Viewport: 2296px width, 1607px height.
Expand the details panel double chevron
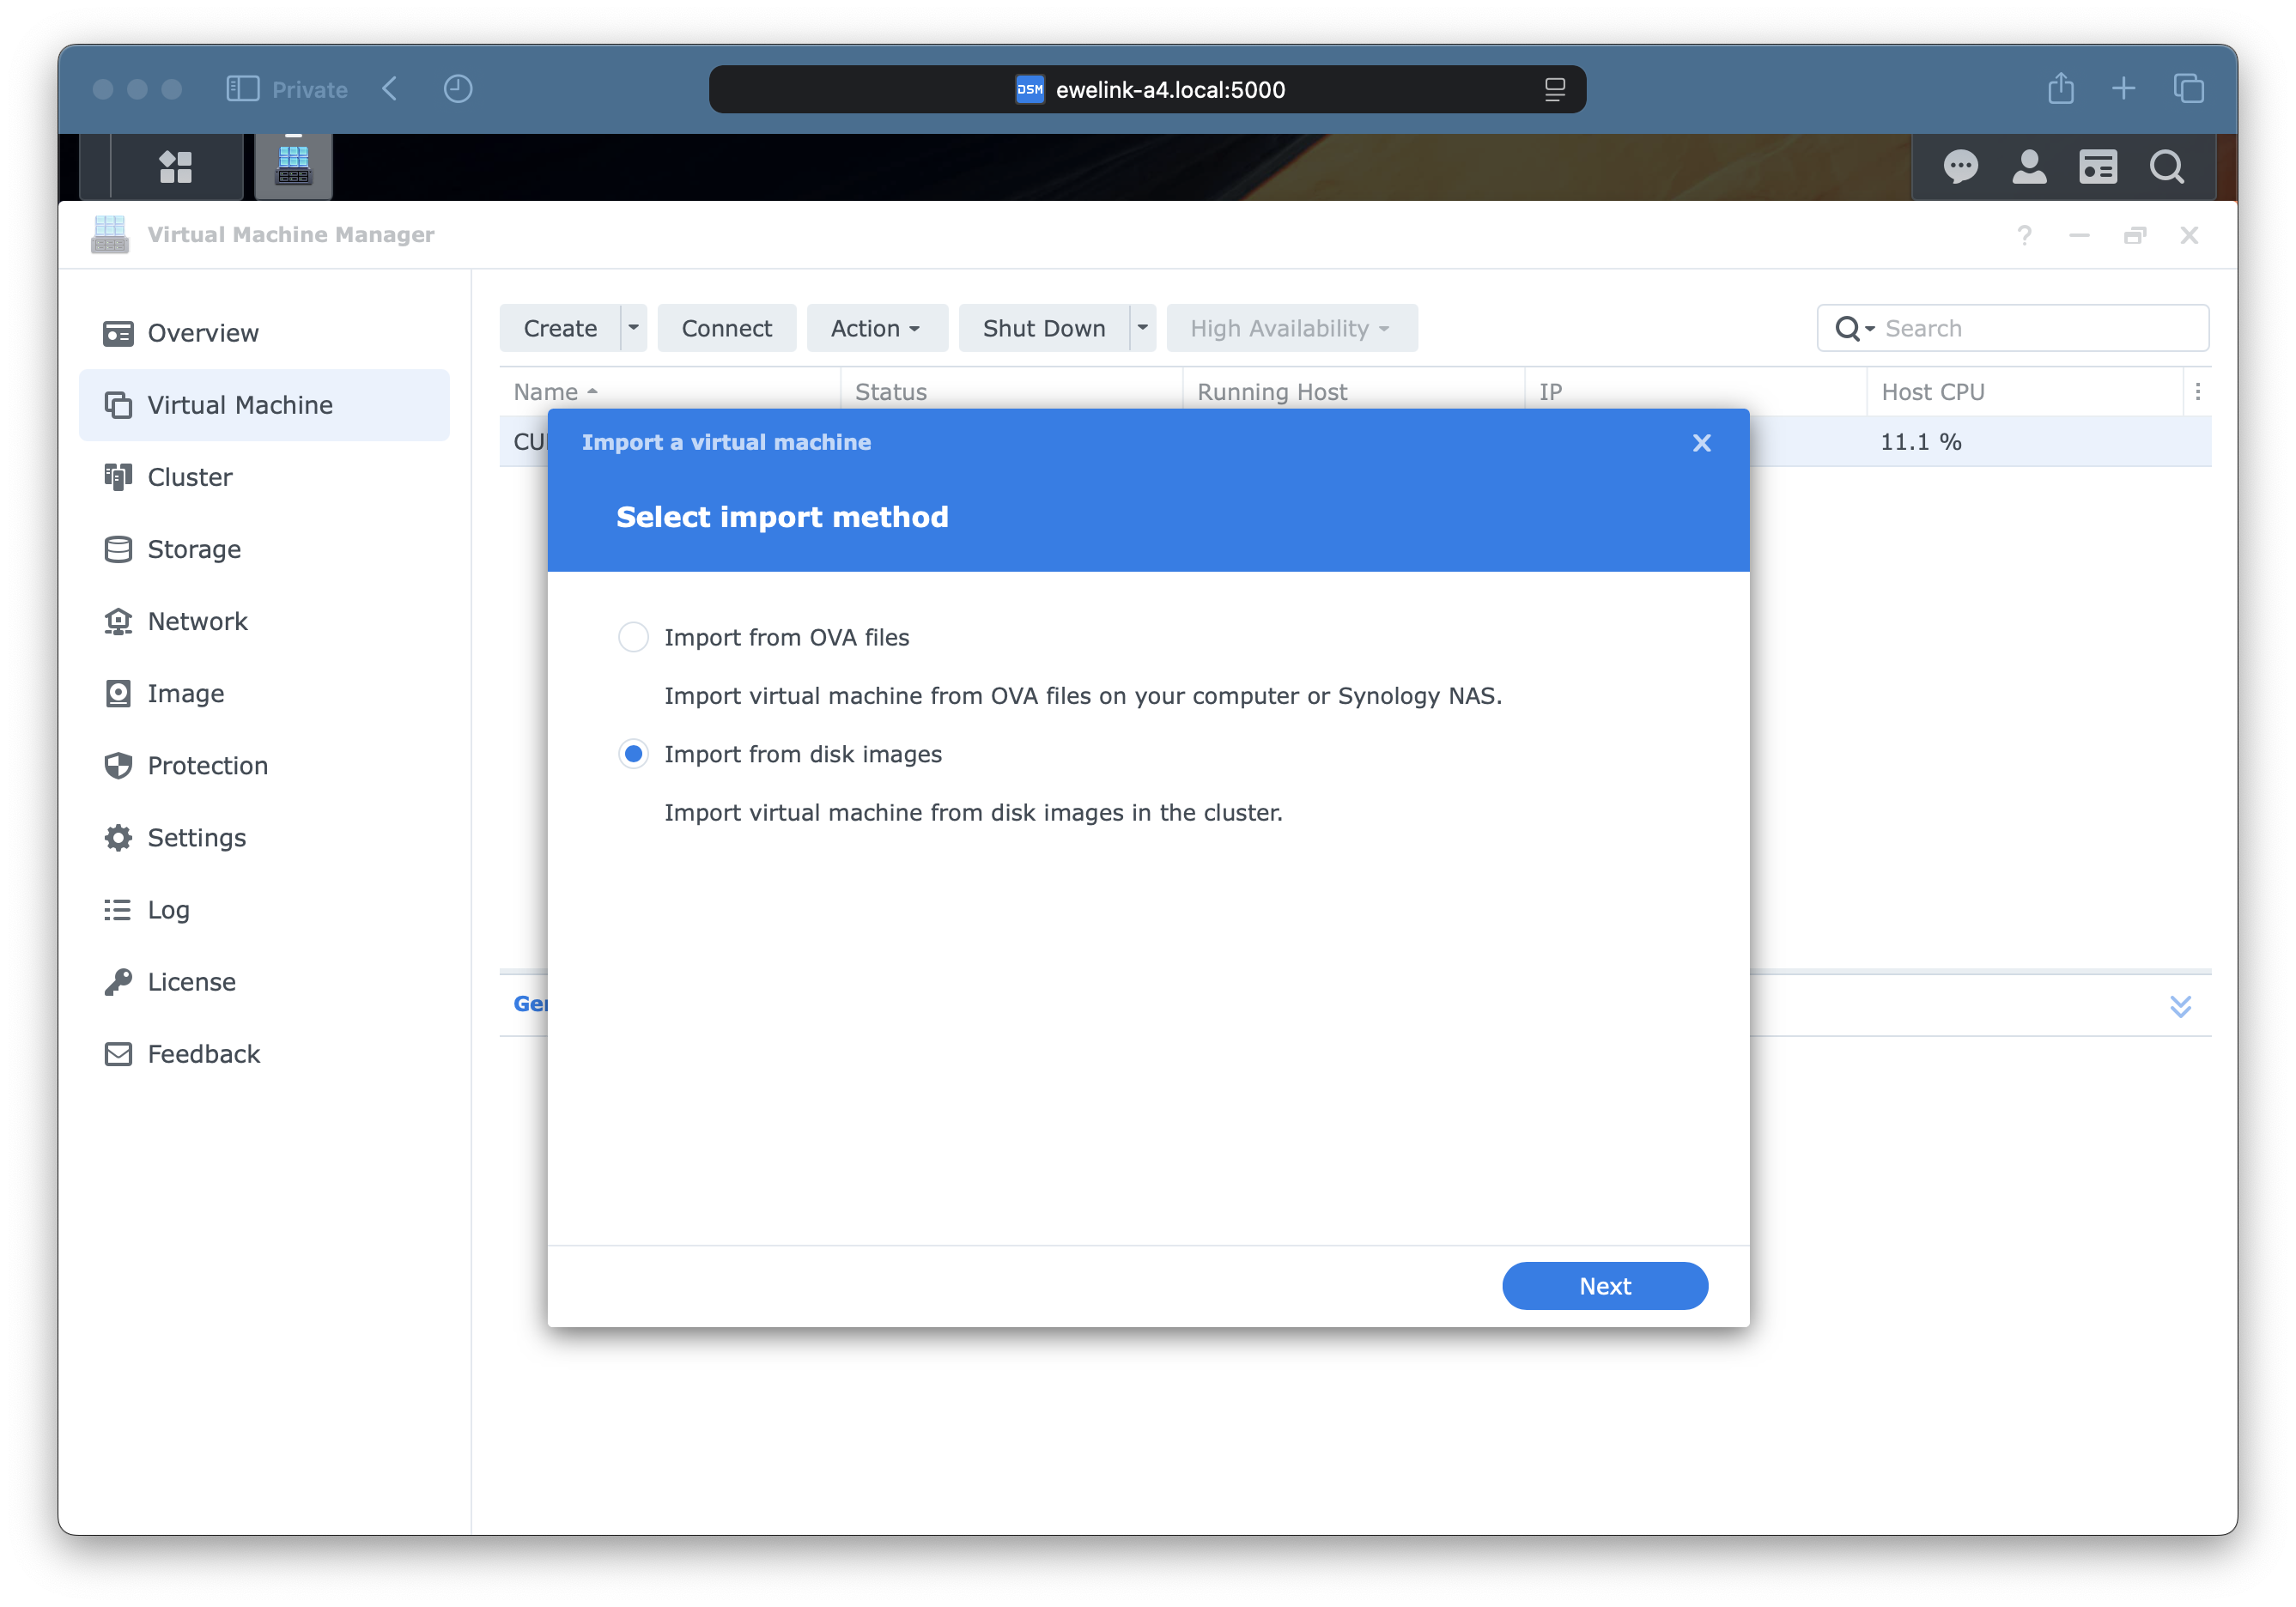[x=2180, y=1005]
